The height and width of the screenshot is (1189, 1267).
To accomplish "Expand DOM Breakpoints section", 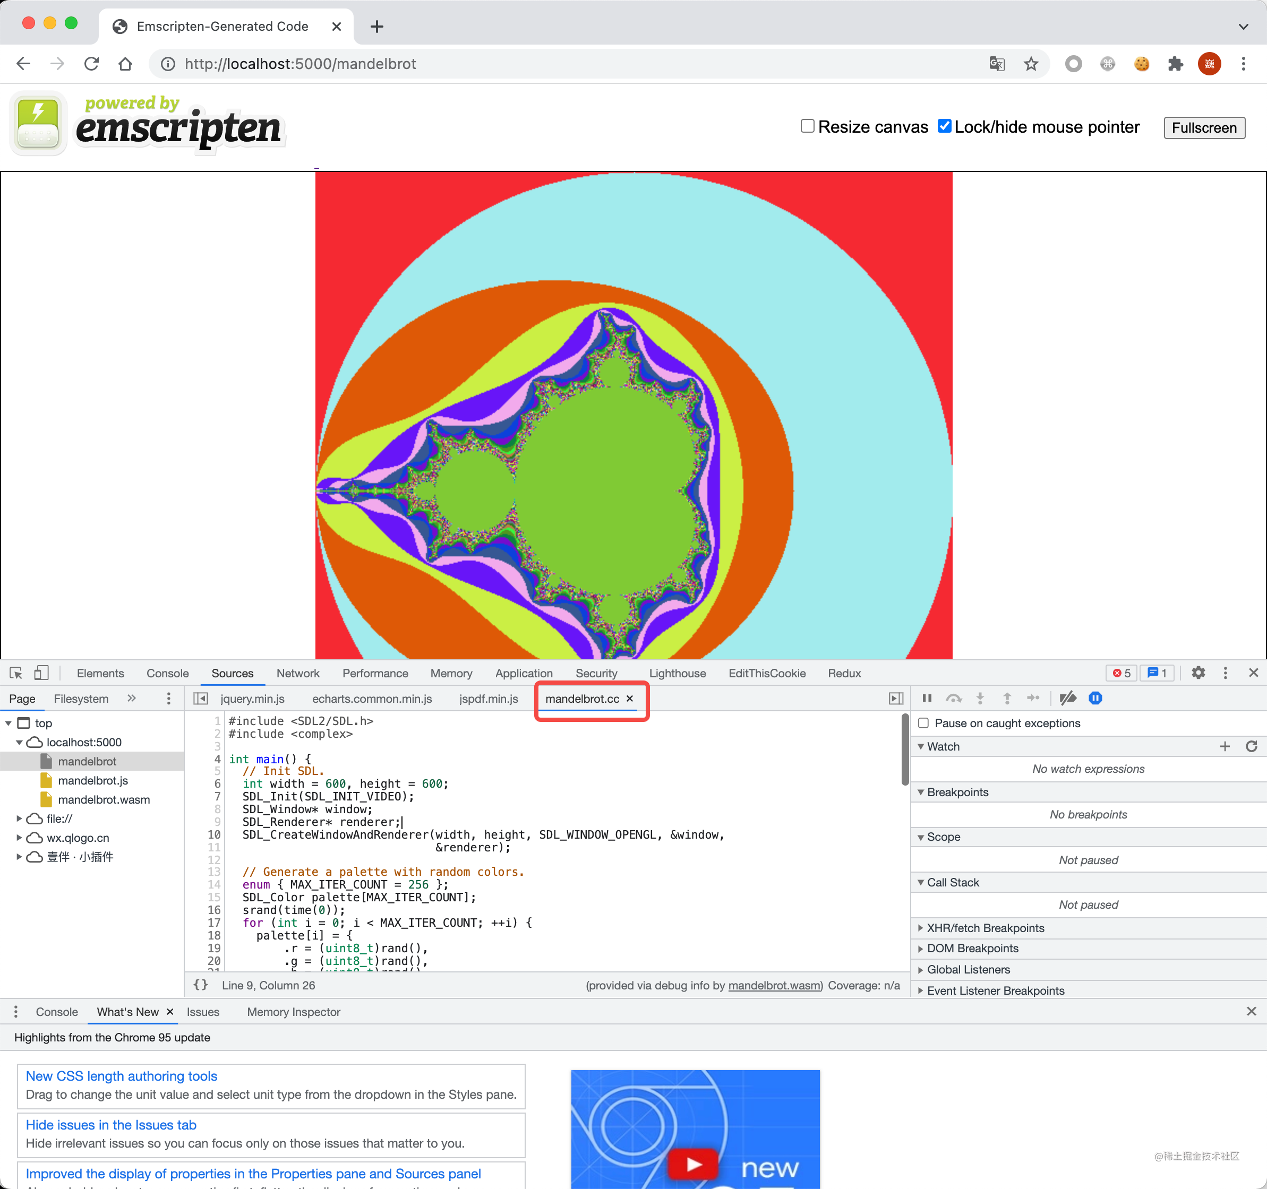I will point(921,948).
